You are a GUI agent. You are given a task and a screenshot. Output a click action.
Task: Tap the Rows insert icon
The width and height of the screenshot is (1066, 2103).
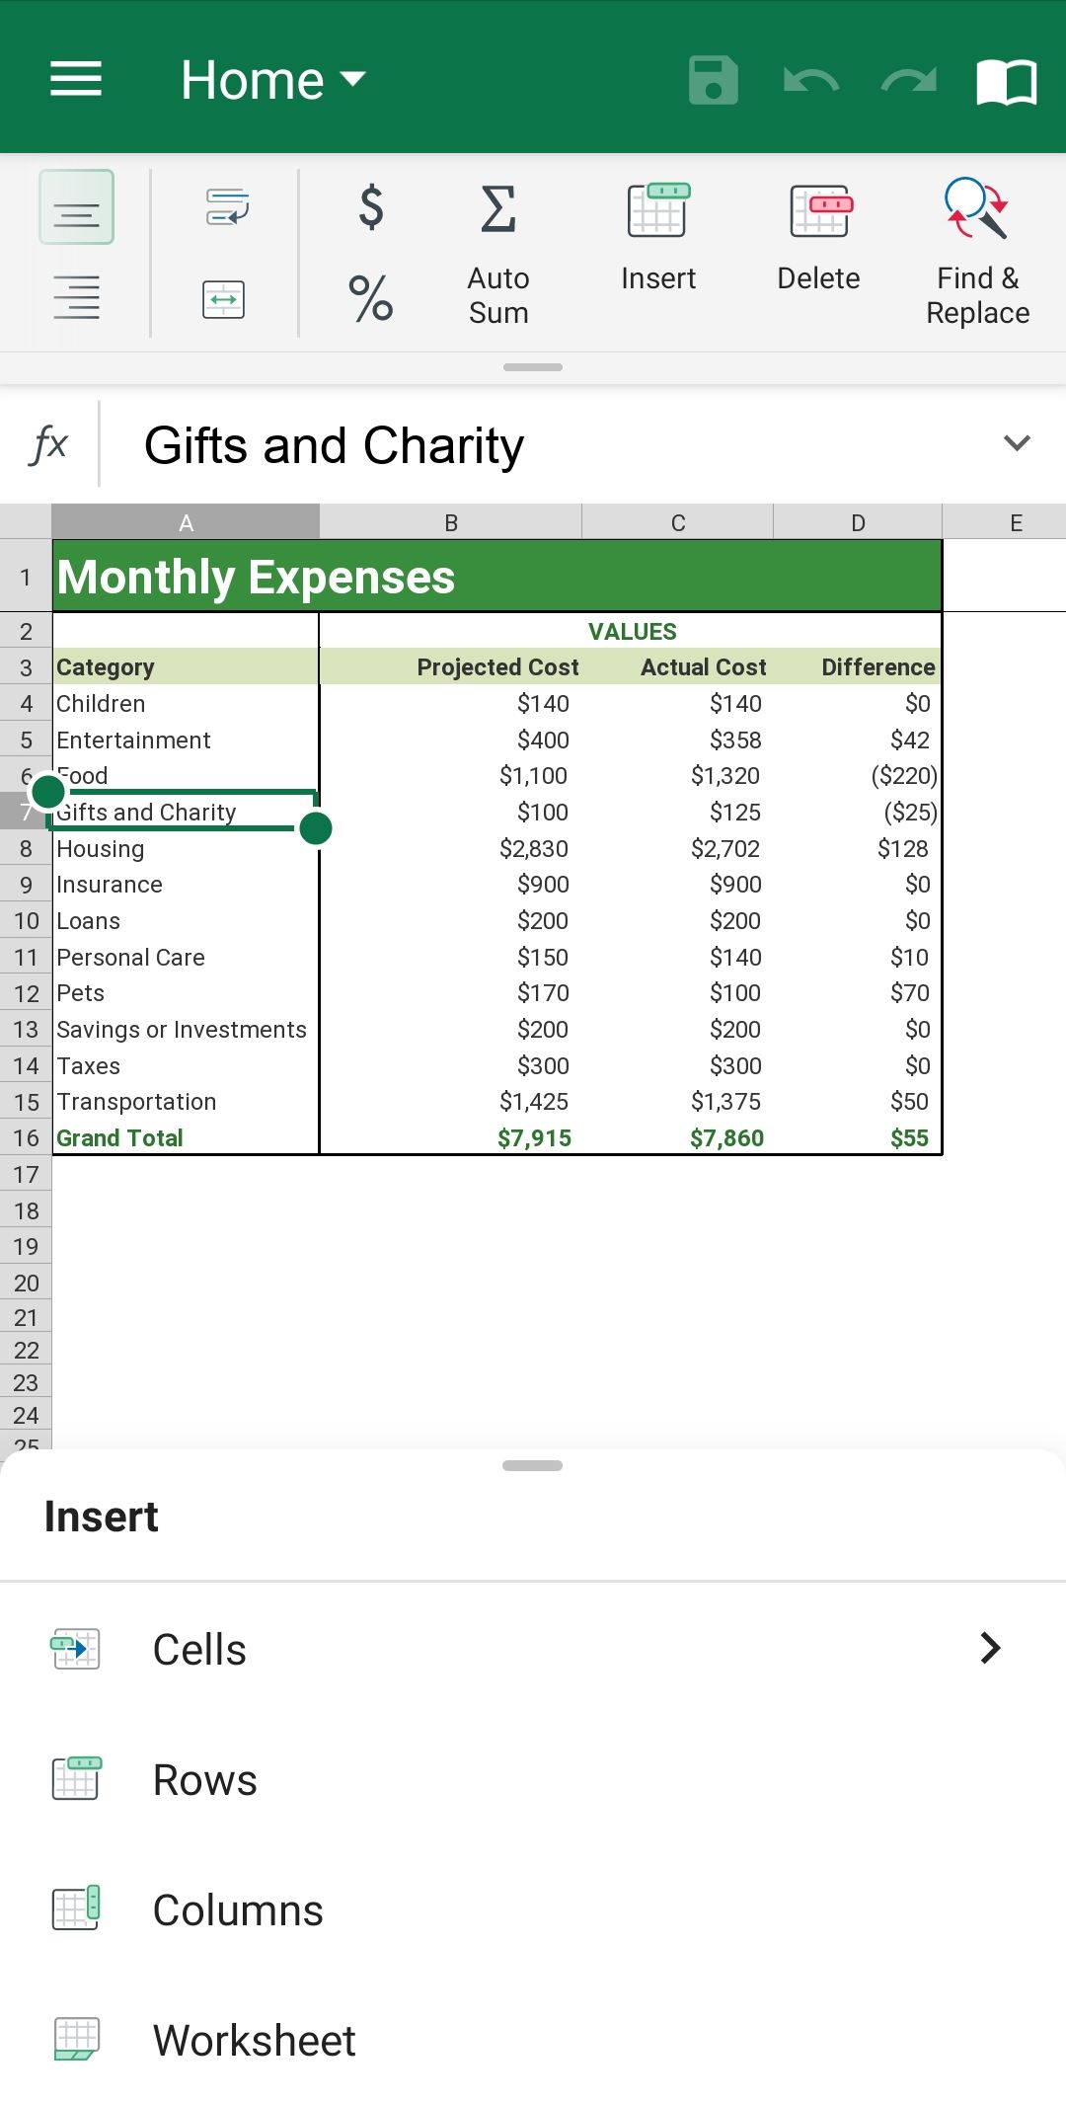[x=76, y=1778]
